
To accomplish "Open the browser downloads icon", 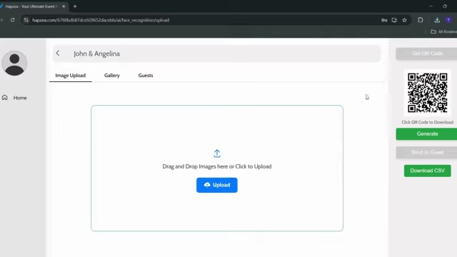I will click(437, 20).
